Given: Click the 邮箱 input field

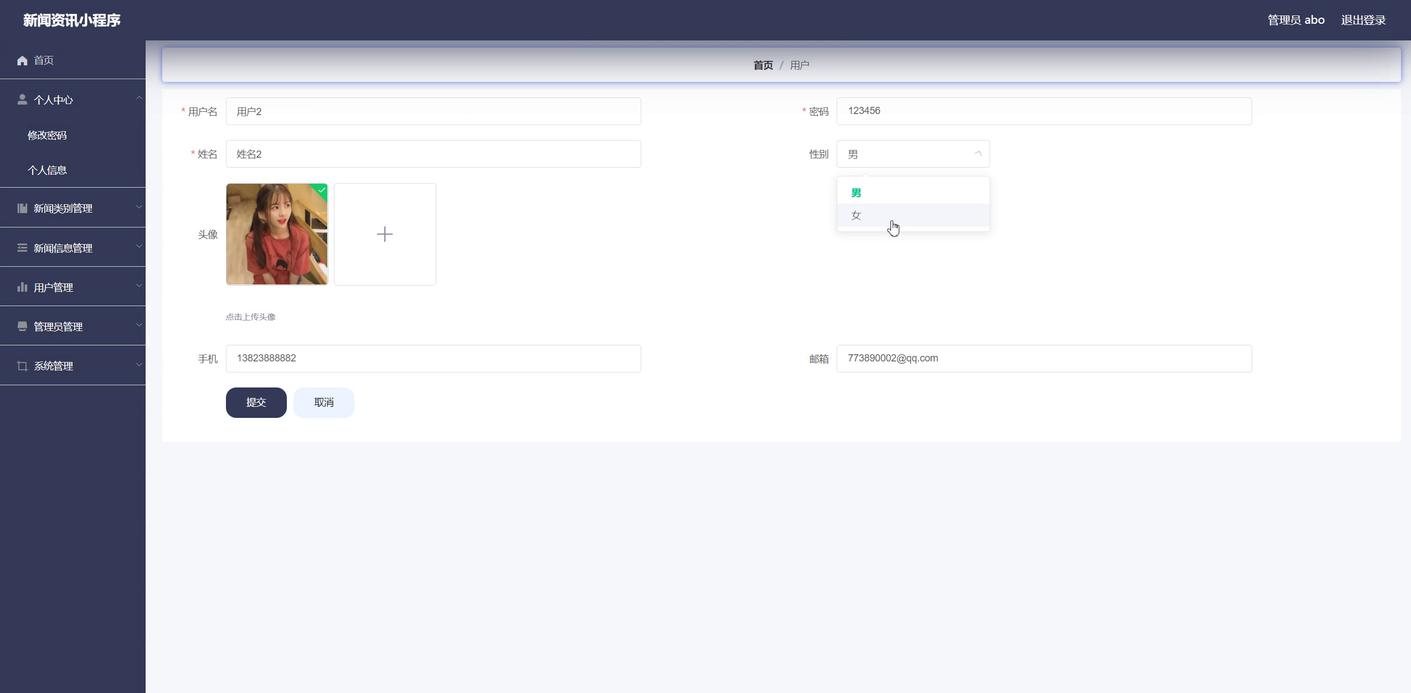Looking at the screenshot, I should [x=1044, y=359].
